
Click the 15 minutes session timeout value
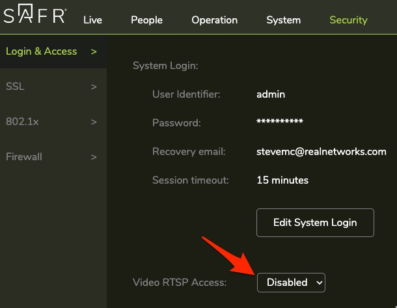pyautogui.click(x=282, y=180)
